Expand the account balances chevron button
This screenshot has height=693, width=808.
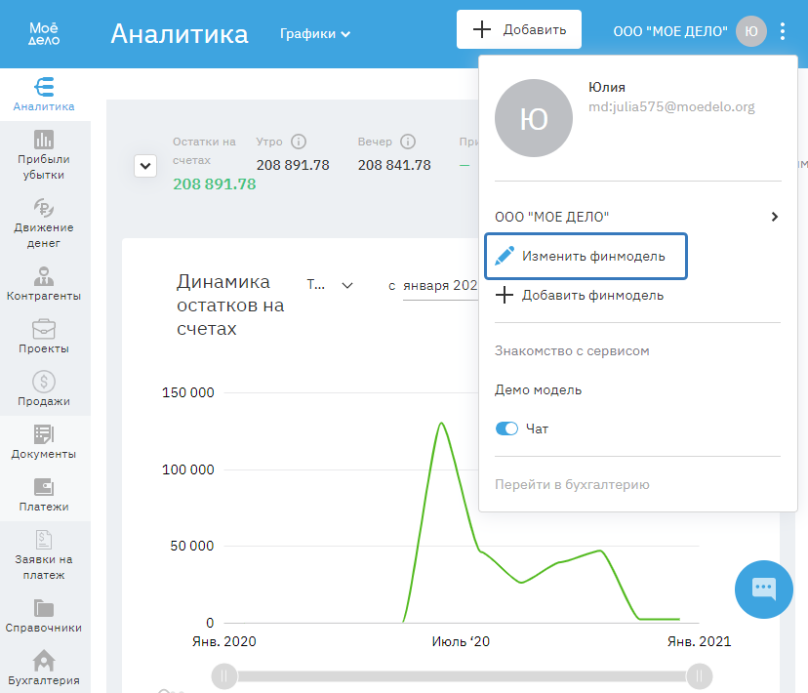145,166
